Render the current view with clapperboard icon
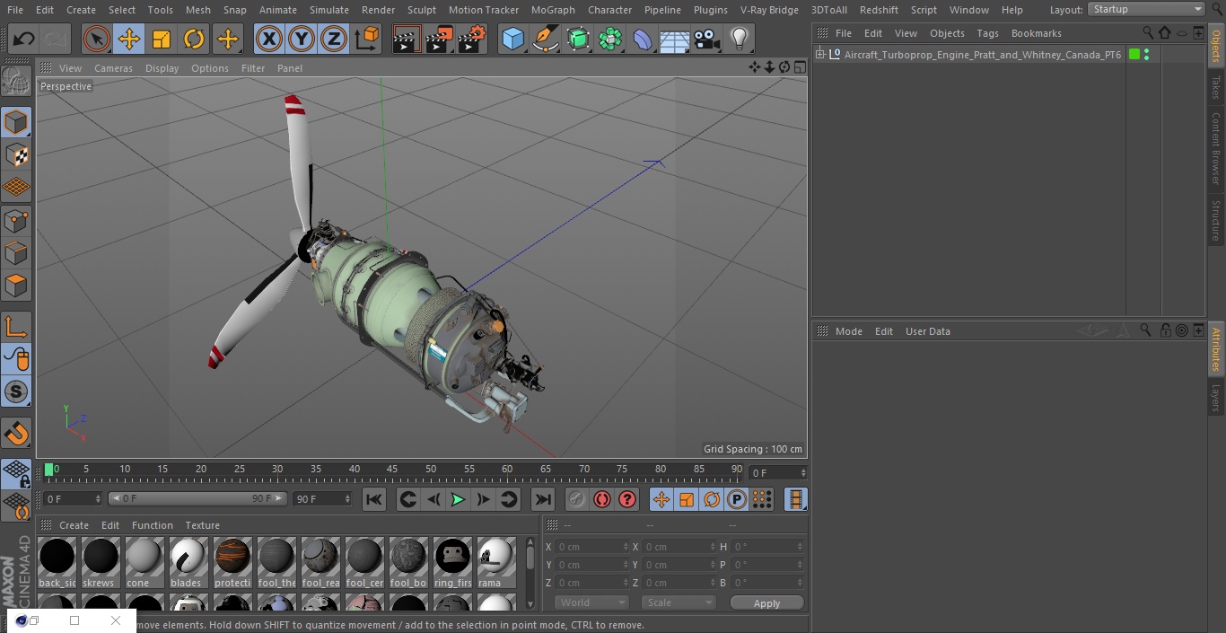Viewport: 1226px width, 633px height. [x=407, y=39]
